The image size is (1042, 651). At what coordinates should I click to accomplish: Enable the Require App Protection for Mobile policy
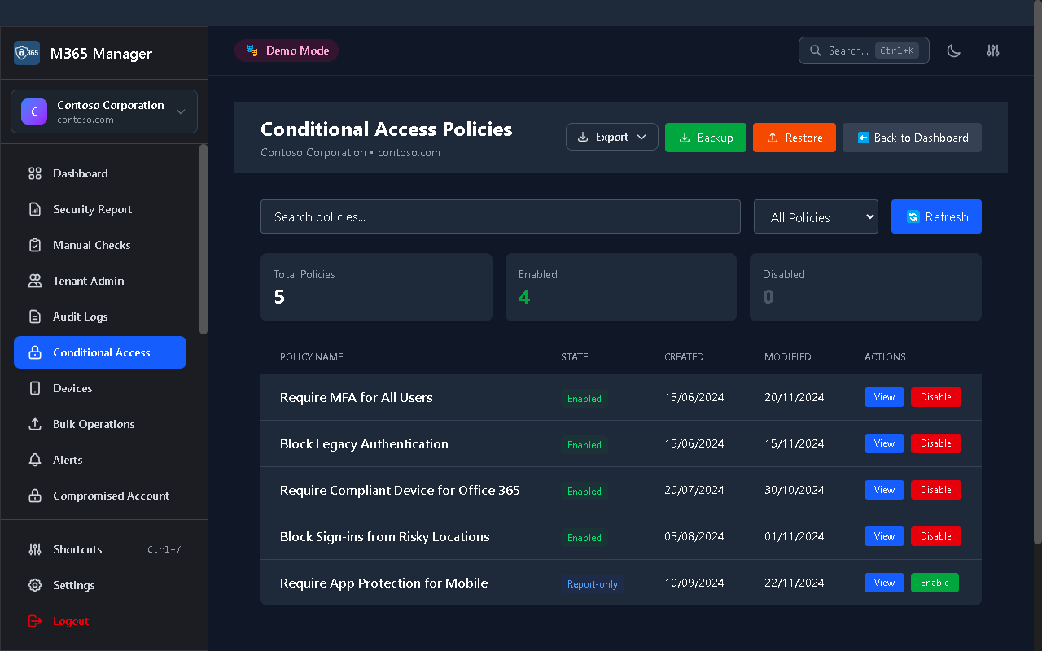point(935,583)
